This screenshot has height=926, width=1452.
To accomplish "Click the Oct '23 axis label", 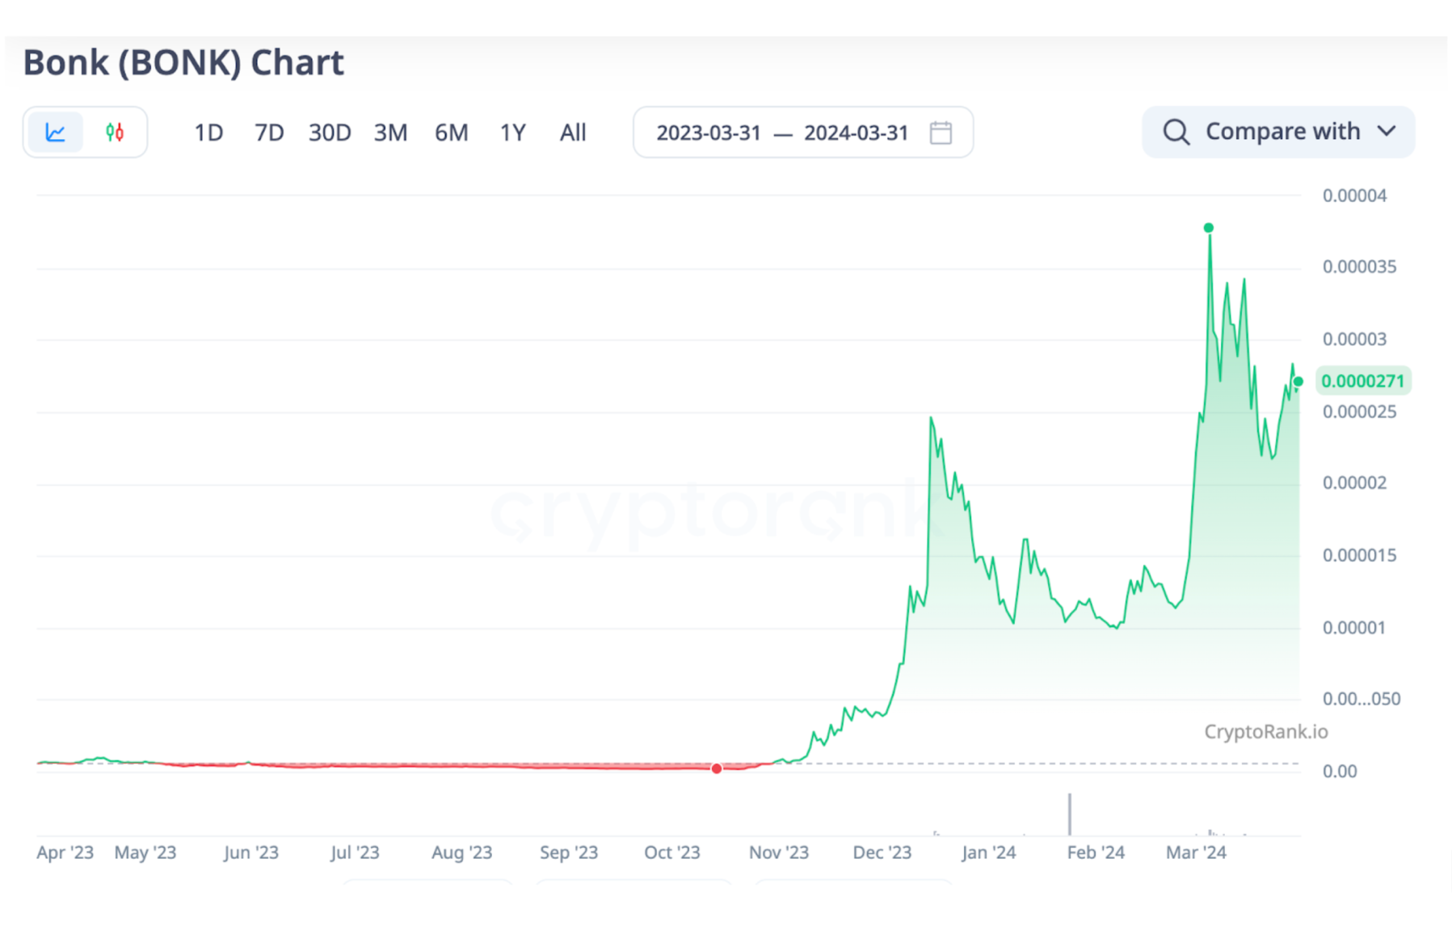I will [672, 852].
